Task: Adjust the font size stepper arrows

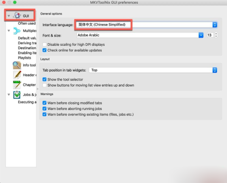Action: coord(216,35)
